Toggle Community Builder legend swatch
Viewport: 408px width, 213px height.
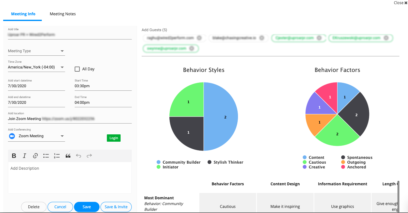(159, 162)
